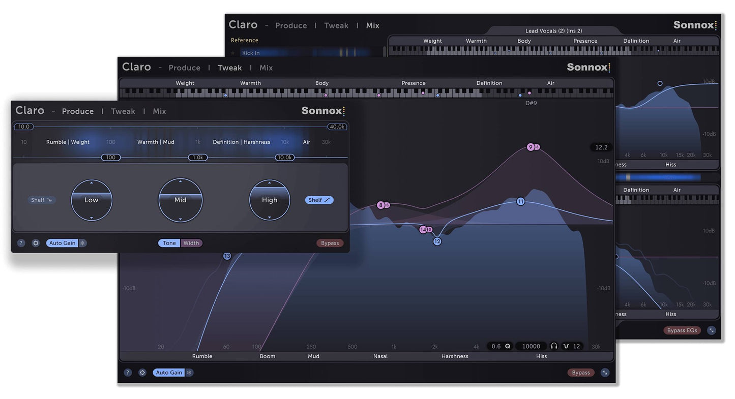Click the pencil edit icon on the High Shelf button

(x=326, y=200)
